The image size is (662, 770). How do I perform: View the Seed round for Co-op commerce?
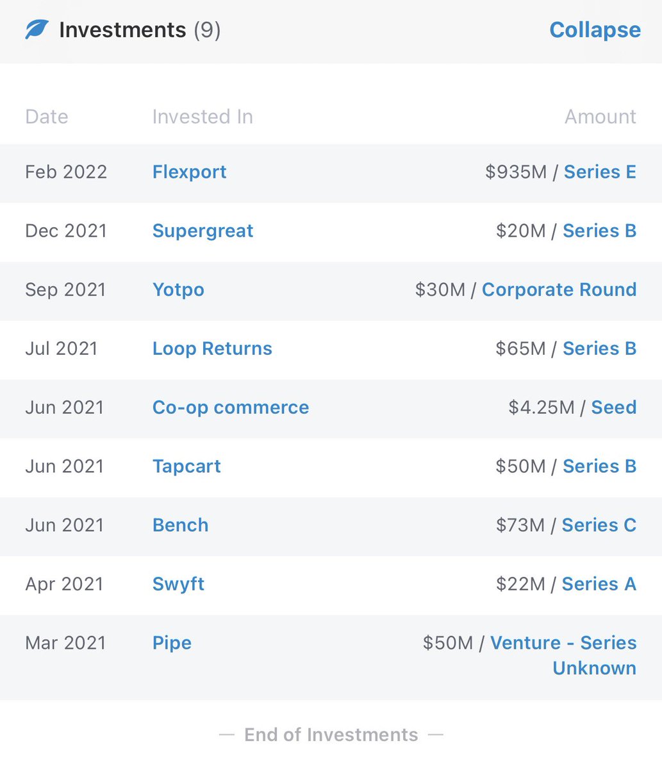pos(613,407)
